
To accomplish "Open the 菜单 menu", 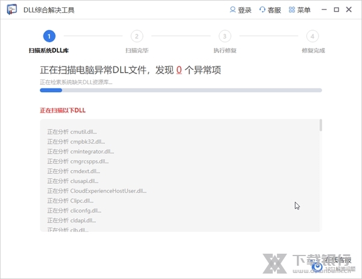I will click(x=304, y=10).
